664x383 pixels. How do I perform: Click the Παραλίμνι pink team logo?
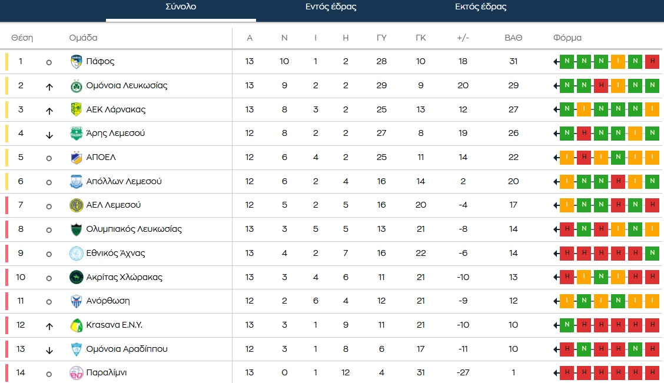point(76,372)
